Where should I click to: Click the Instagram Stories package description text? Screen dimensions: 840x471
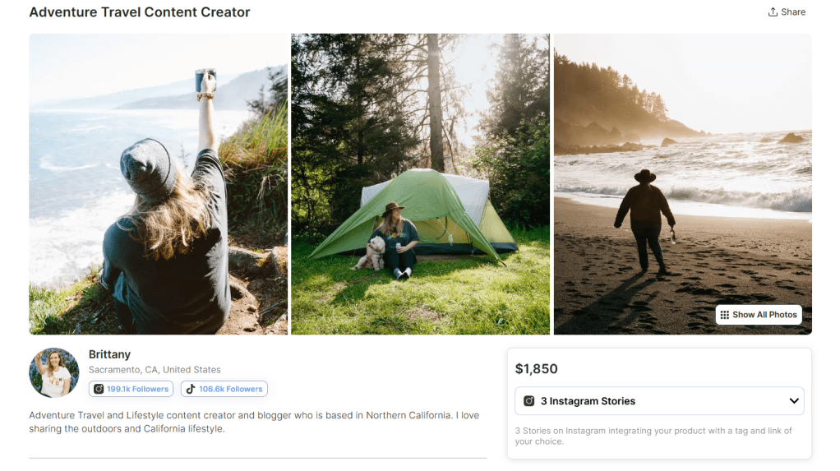(653, 436)
